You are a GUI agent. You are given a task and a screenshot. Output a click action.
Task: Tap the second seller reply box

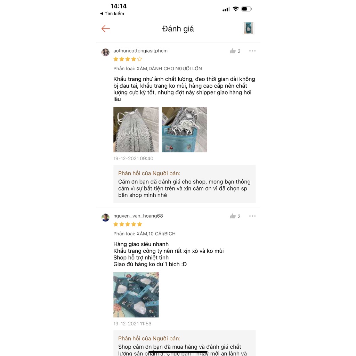tap(184, 343)
